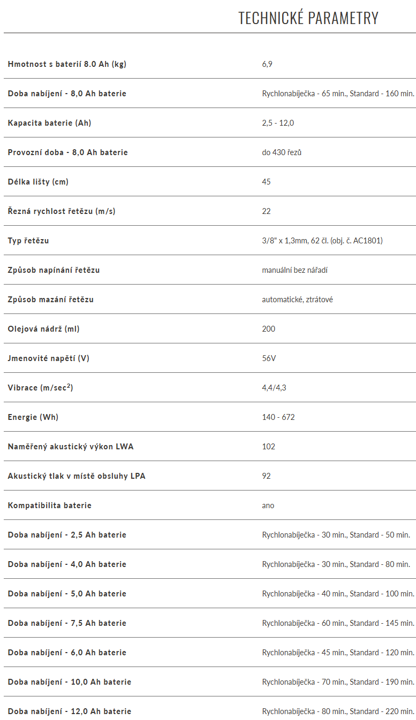Image resolution: width=416 pixels, height=720 pixels.
Task: Select the 'do 430 řezů' value
Action: tap(282, 152)
